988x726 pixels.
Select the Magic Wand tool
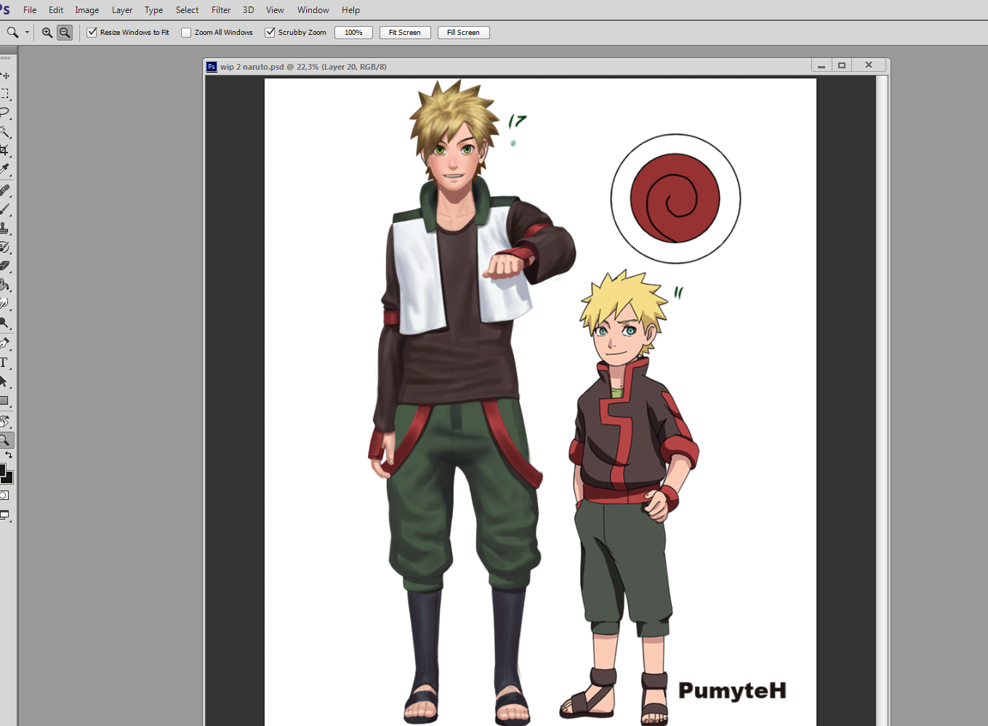tap(6, 132)
